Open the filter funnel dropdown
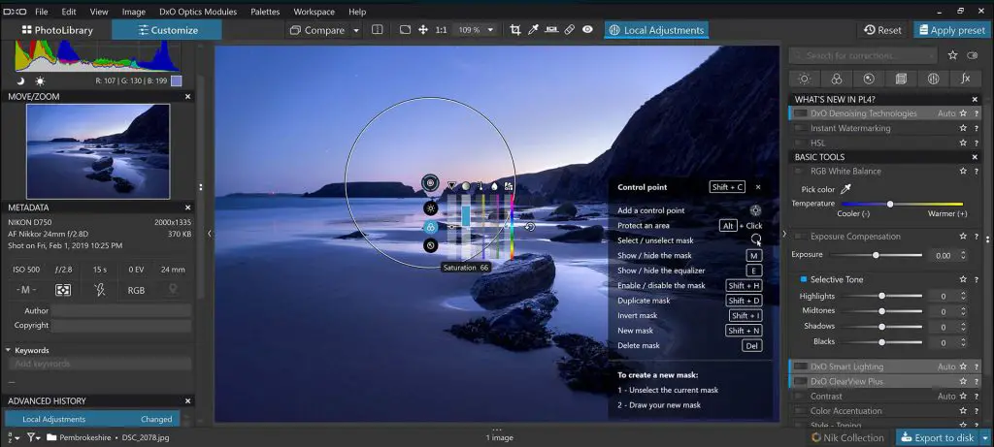Viewport: 994px width, 447px height. click(x=34, y=437)
